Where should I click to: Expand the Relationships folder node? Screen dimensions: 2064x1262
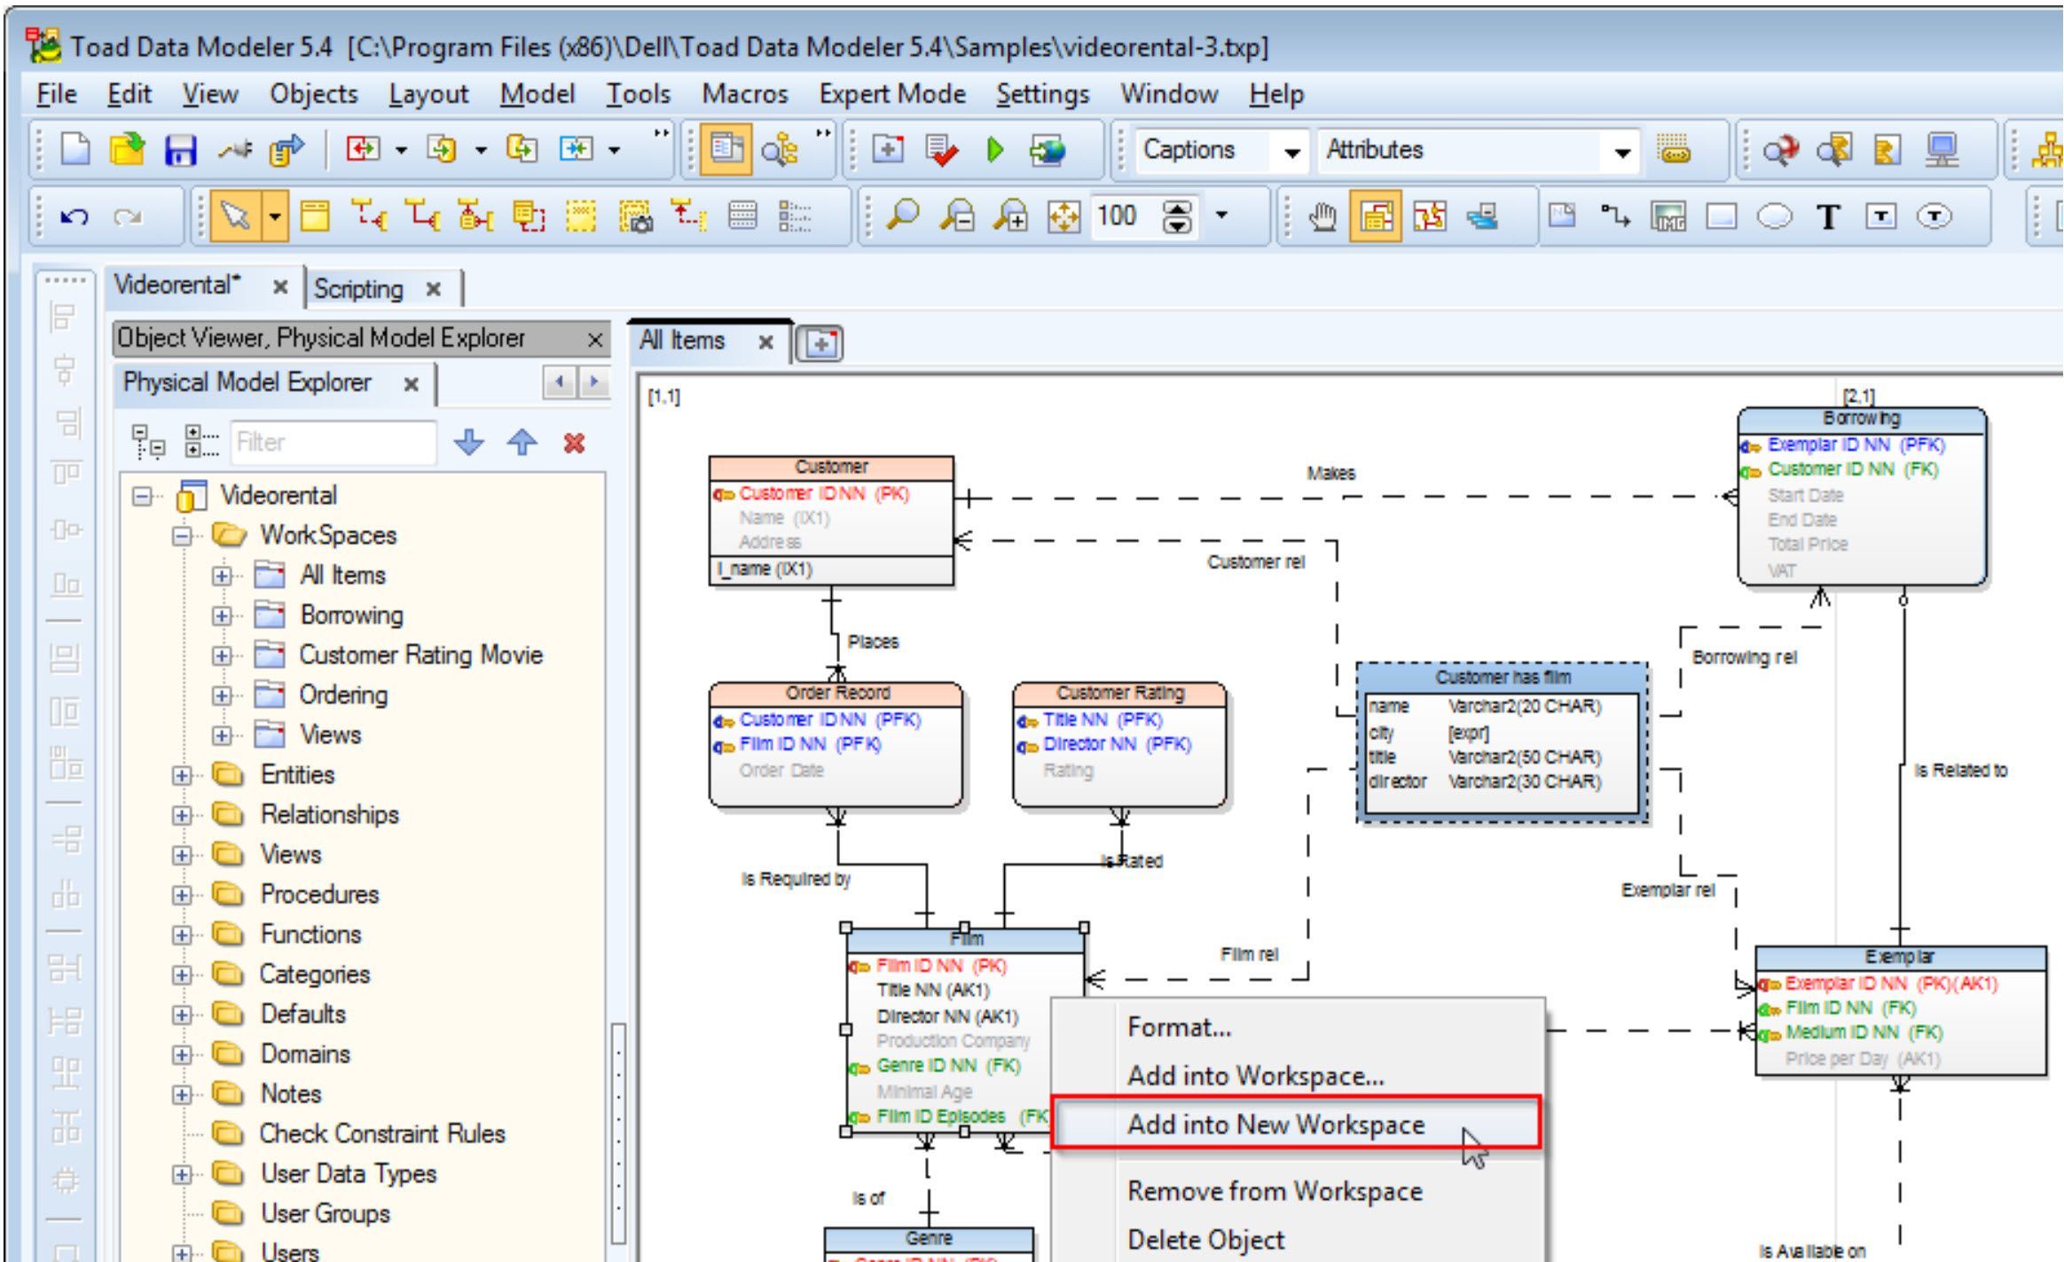click(x=181, y=815)
